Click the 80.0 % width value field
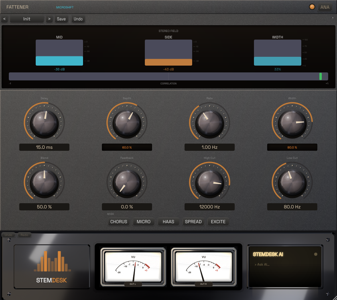Screen dimensions: 337x300 coord(292,147)
